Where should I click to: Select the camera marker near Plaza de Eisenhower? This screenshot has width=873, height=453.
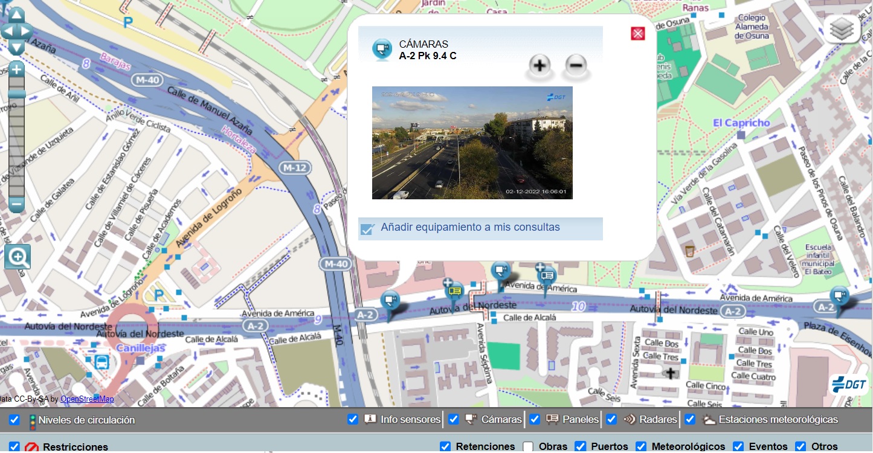(x=839, y=296)
